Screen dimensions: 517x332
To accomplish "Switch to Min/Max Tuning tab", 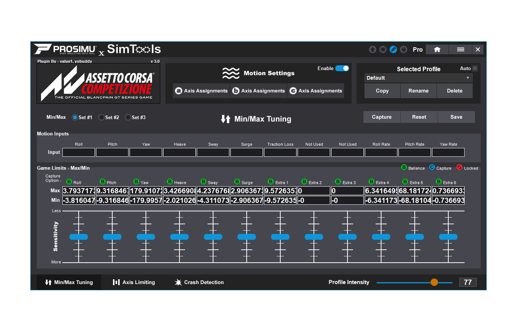I will 69,282.
